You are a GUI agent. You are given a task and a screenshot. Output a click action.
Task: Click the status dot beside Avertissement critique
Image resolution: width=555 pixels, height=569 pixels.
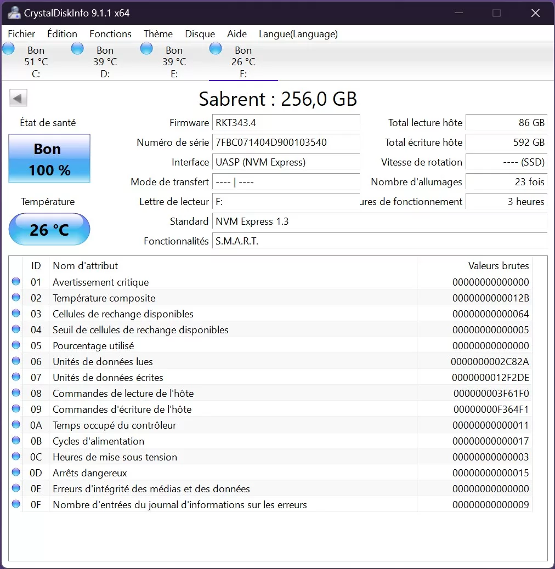(16, 281)
